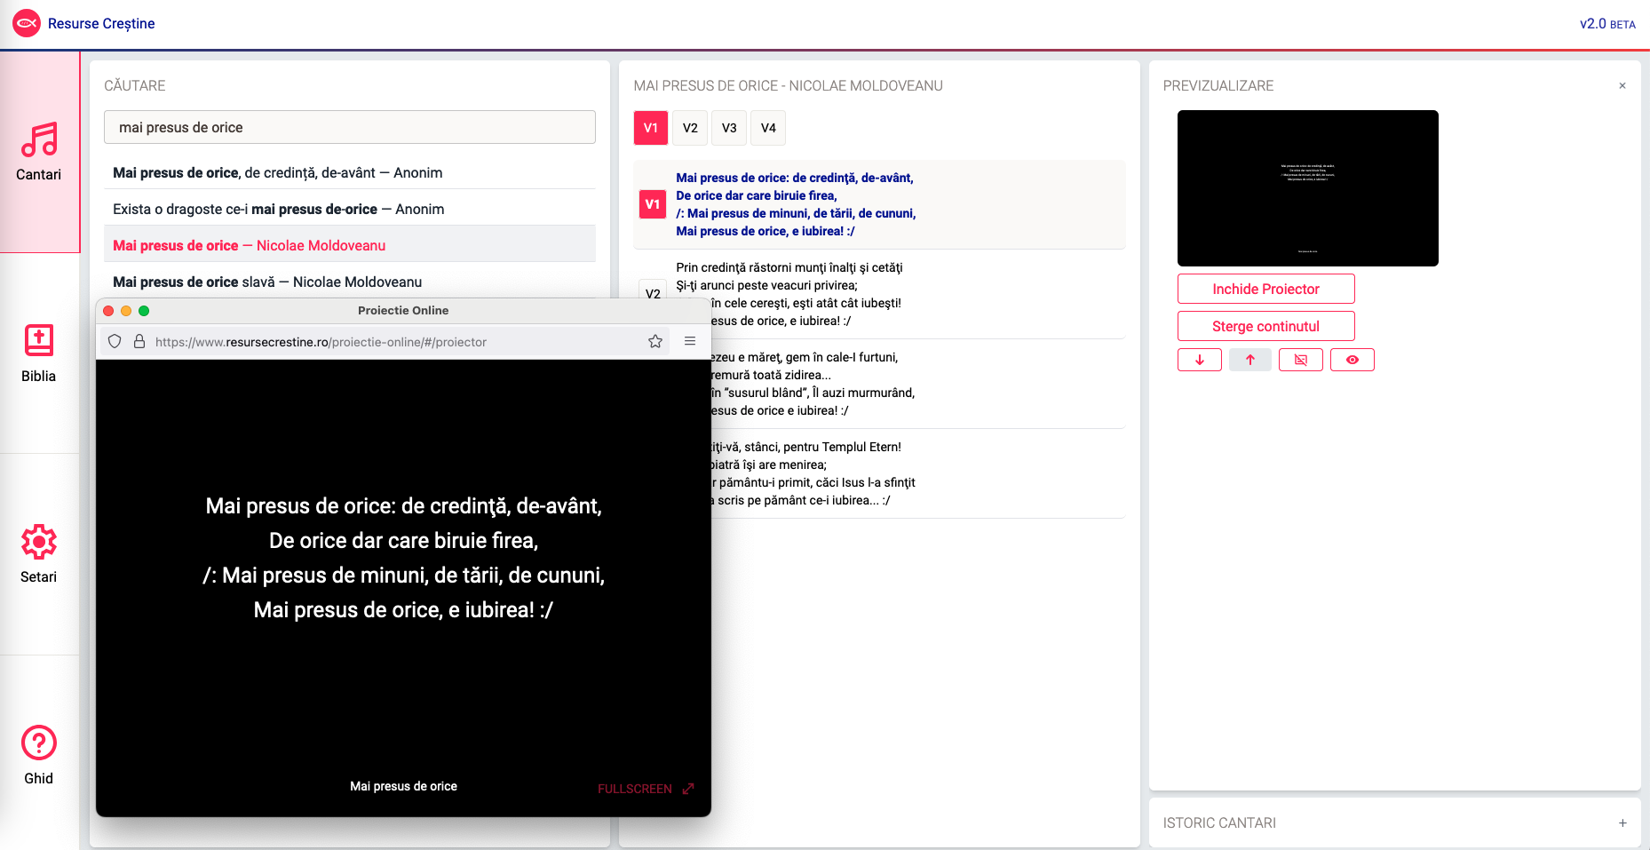
Task: Close the Previzualizare panel with X
Action: (x=1622, y=86)
